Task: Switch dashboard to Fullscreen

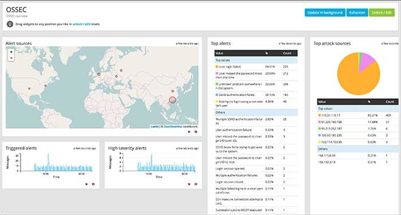Action: pyautogui.click(x=357, y=13)
